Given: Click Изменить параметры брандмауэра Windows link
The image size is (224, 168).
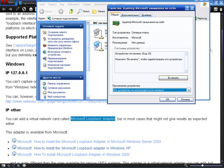Looking at the screenshot, I should [x=60, y=47].
